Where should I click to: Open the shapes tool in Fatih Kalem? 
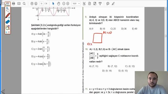point(8,28)
